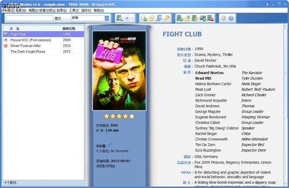Click the film icon beside Fight Club row
Image resolution: width=289 pixels, height=188 pixels.
coord(6,34)
